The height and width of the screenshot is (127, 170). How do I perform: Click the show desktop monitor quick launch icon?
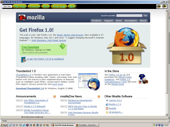(x=37, y=125)
